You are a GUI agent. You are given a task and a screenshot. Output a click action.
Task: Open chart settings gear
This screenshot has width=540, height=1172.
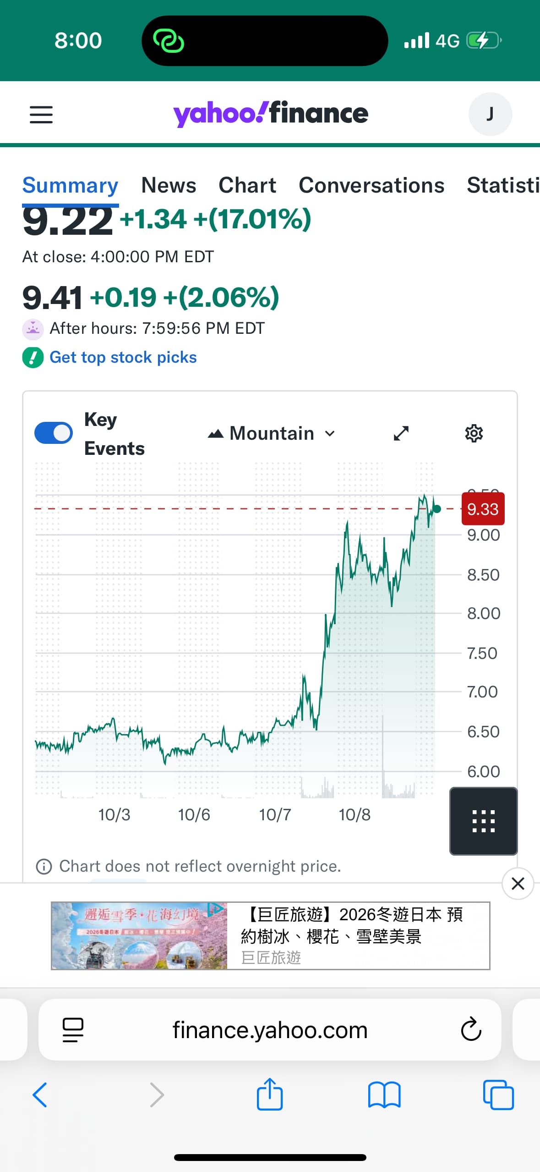pos(474,433)
